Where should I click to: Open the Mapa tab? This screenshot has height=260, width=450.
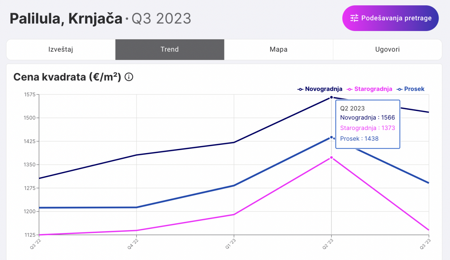click(x=279, y=50)
